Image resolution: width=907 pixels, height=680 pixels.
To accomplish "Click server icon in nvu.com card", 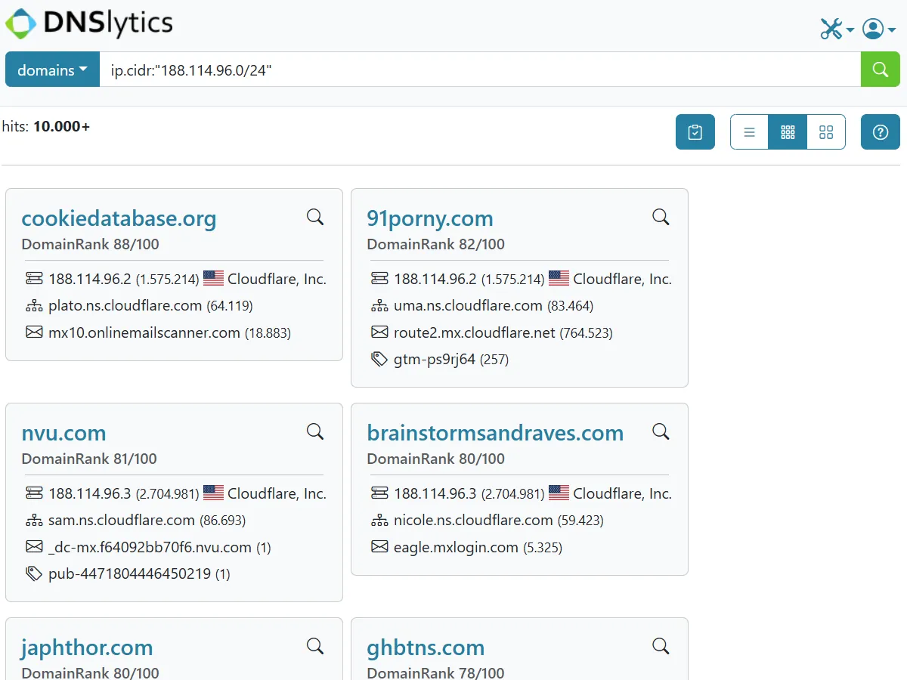I will [34, 493].
